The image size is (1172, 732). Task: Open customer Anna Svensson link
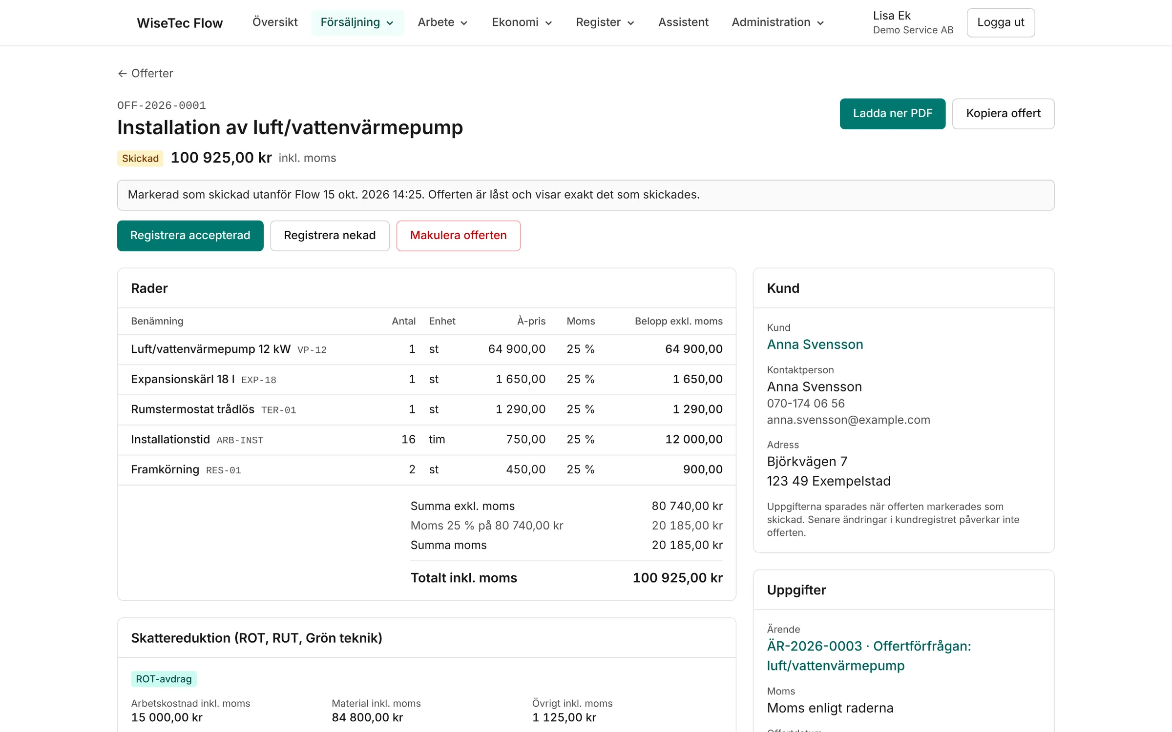click(x=815, y=345)
